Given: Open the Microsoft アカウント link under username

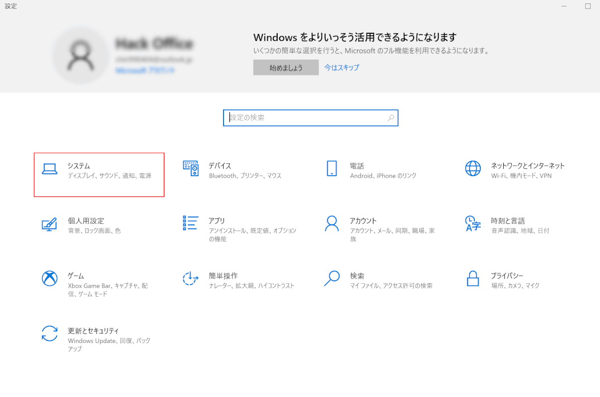Looking at the screenshot, I should pyautogui.click(x=145, y=71).
